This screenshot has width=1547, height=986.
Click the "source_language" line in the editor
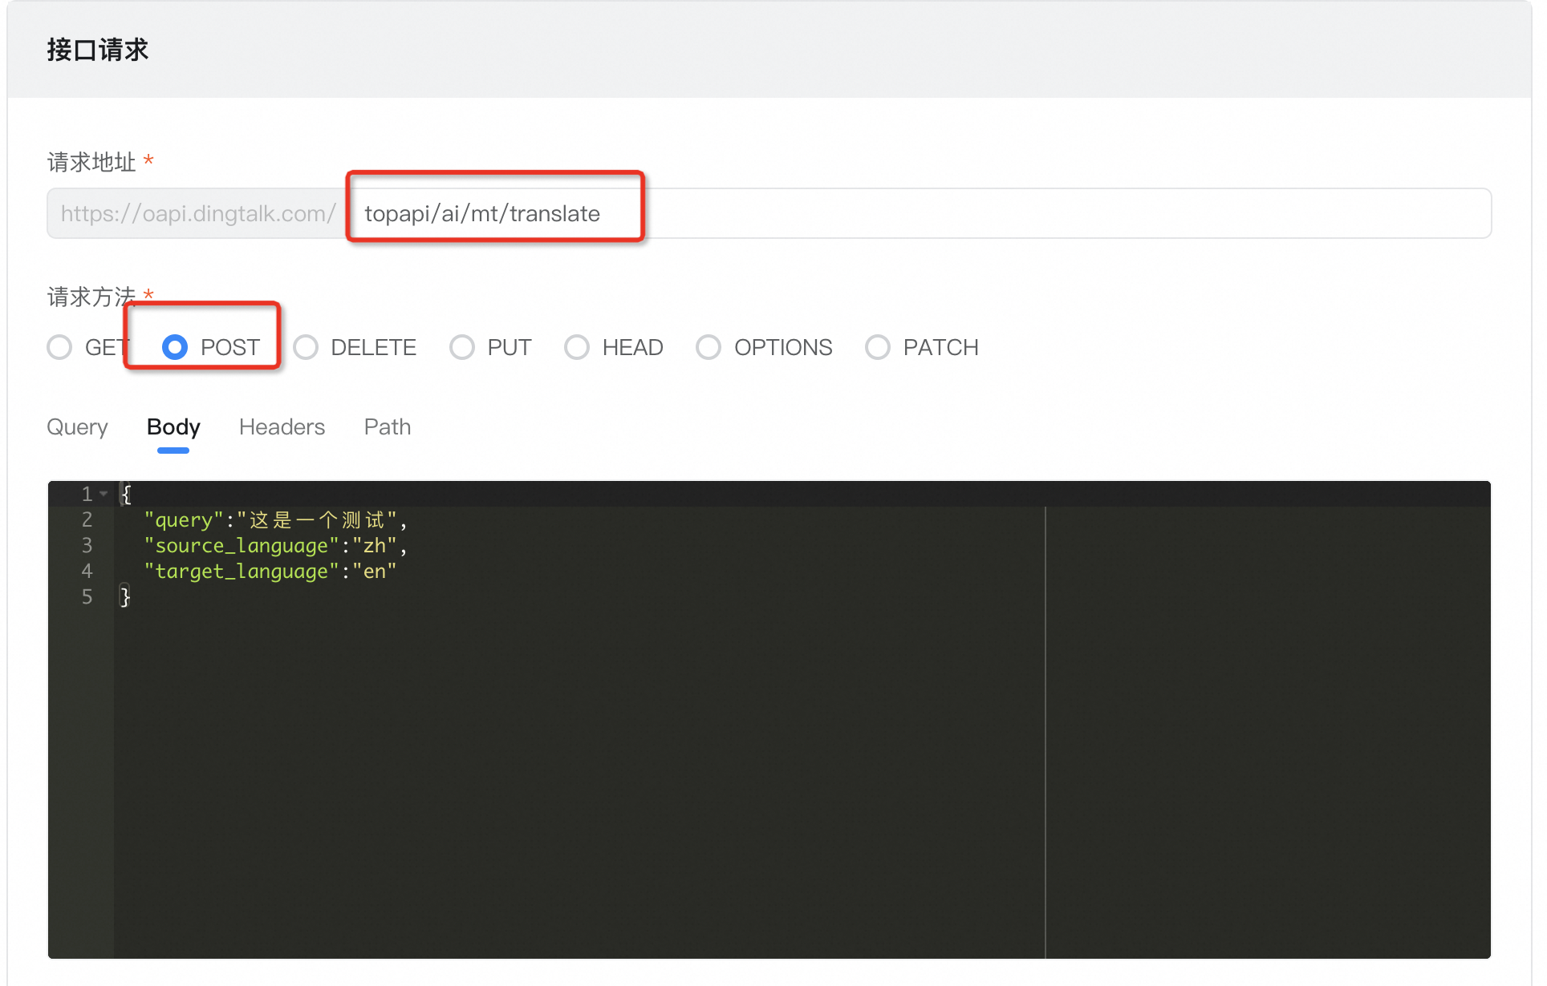(276, 545)
